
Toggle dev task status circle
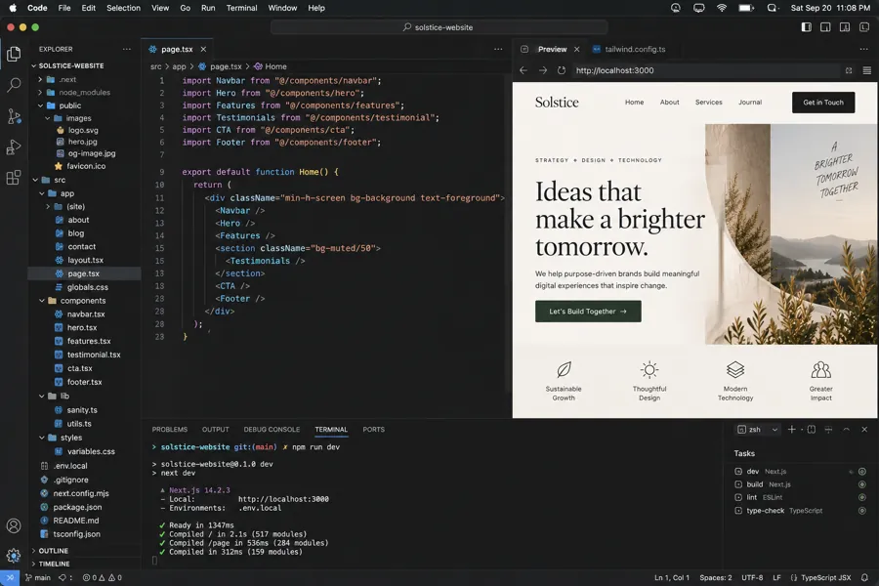[x=862, y=472]
